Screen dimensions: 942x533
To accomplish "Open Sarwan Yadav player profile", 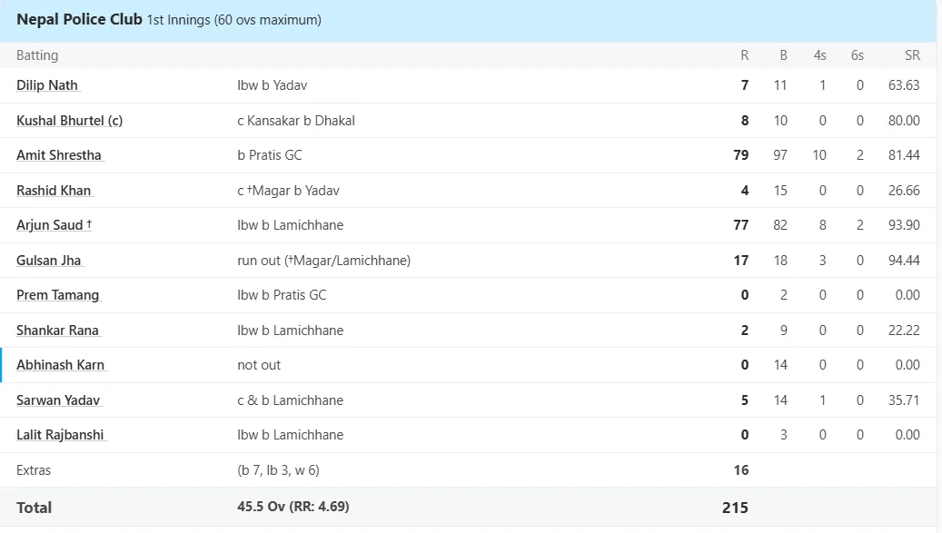I will (x=58, y=400).
